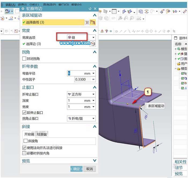Enable the 斜接角 checkbox

[25, 141]
